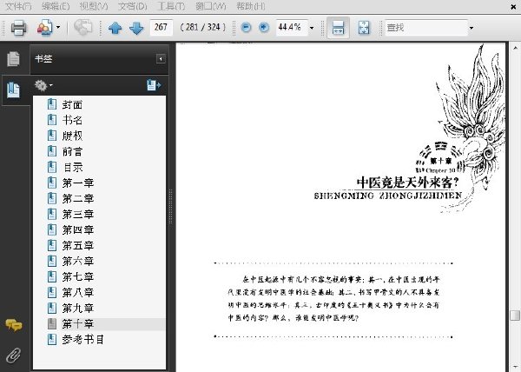The height and width of the screenshot is (372, 521).
Task: Close the document with the X button
Action: (514, 6)
